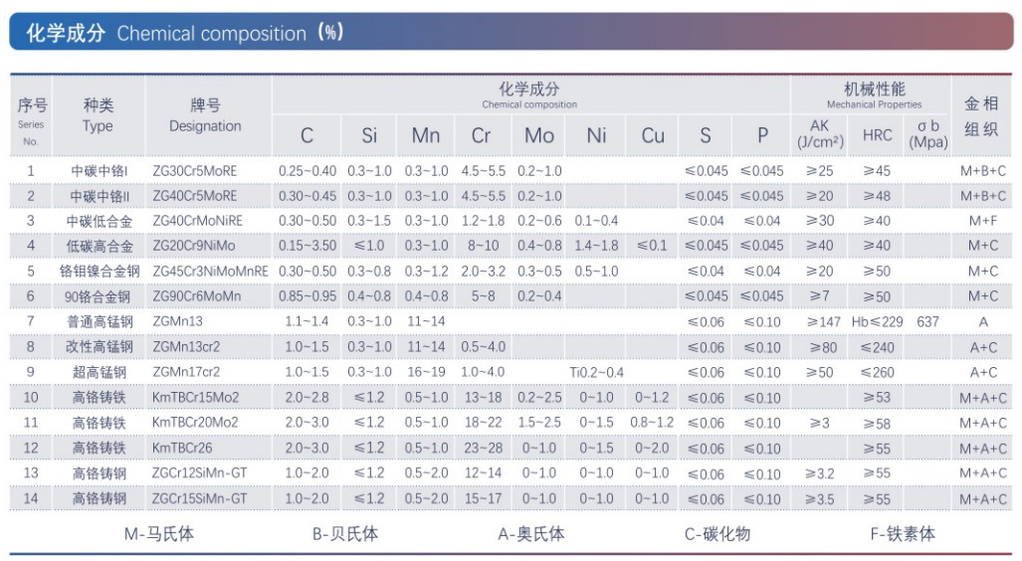Select the Mn column header
Screen dimensions: 1022x561
[425, 135]
